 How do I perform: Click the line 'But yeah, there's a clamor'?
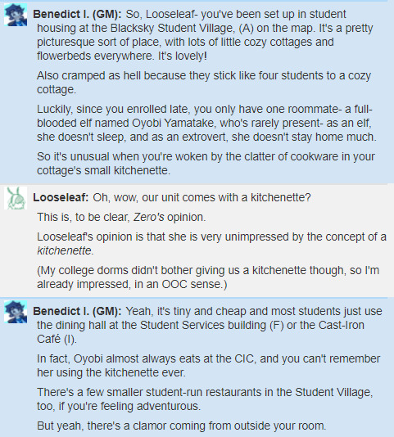(181, 426)
